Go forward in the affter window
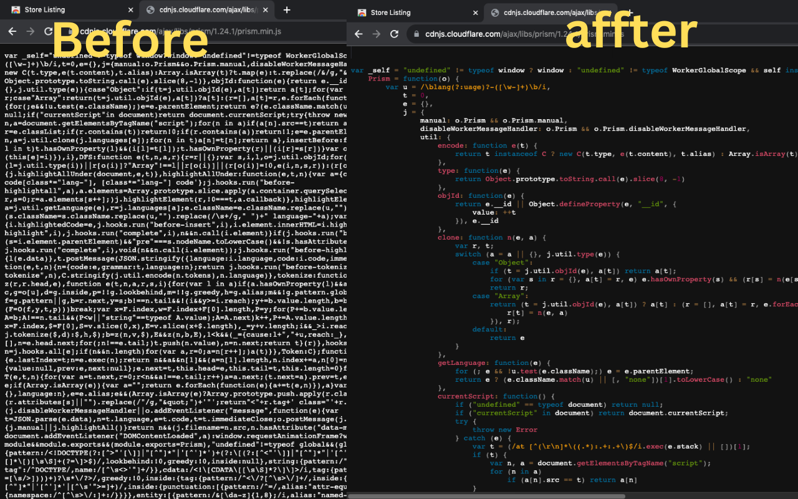Viewport: 798px width, 499px height. (376, 35)
